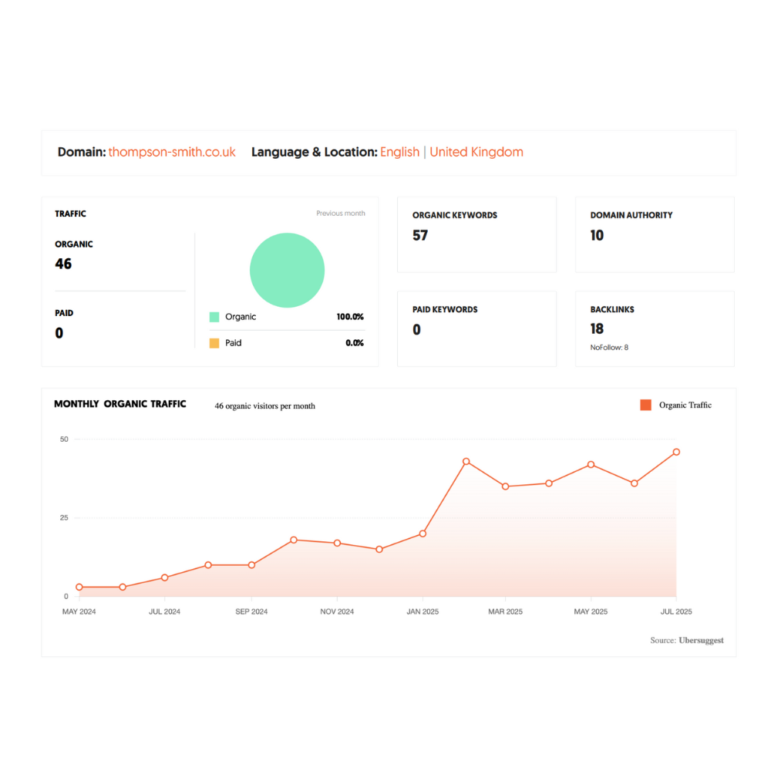The image size is (771, 771).
Task: Open the United Kingdom location link
Action: (x=476, y=152)
